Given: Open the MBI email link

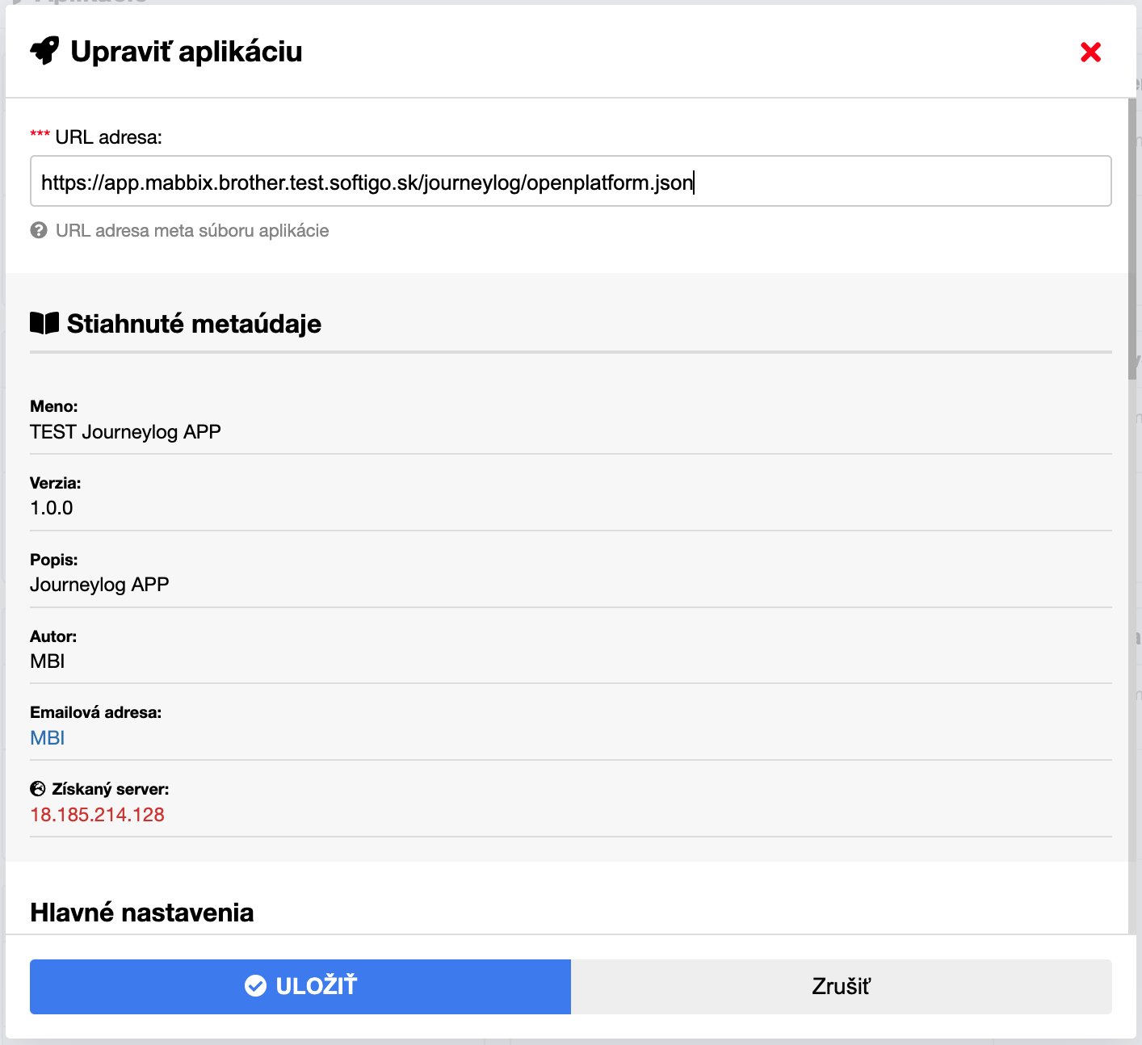Looking at the screenshot, I should [x=47, y=737].
